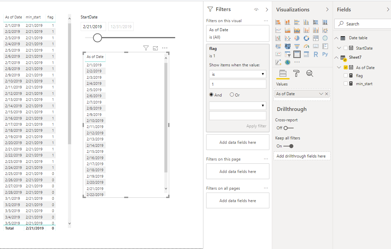Check the flag field checkbox

coord(346,75)
